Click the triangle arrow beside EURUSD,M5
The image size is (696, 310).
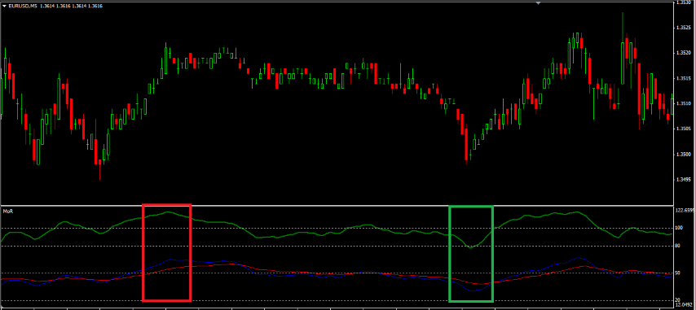(4, 6)
